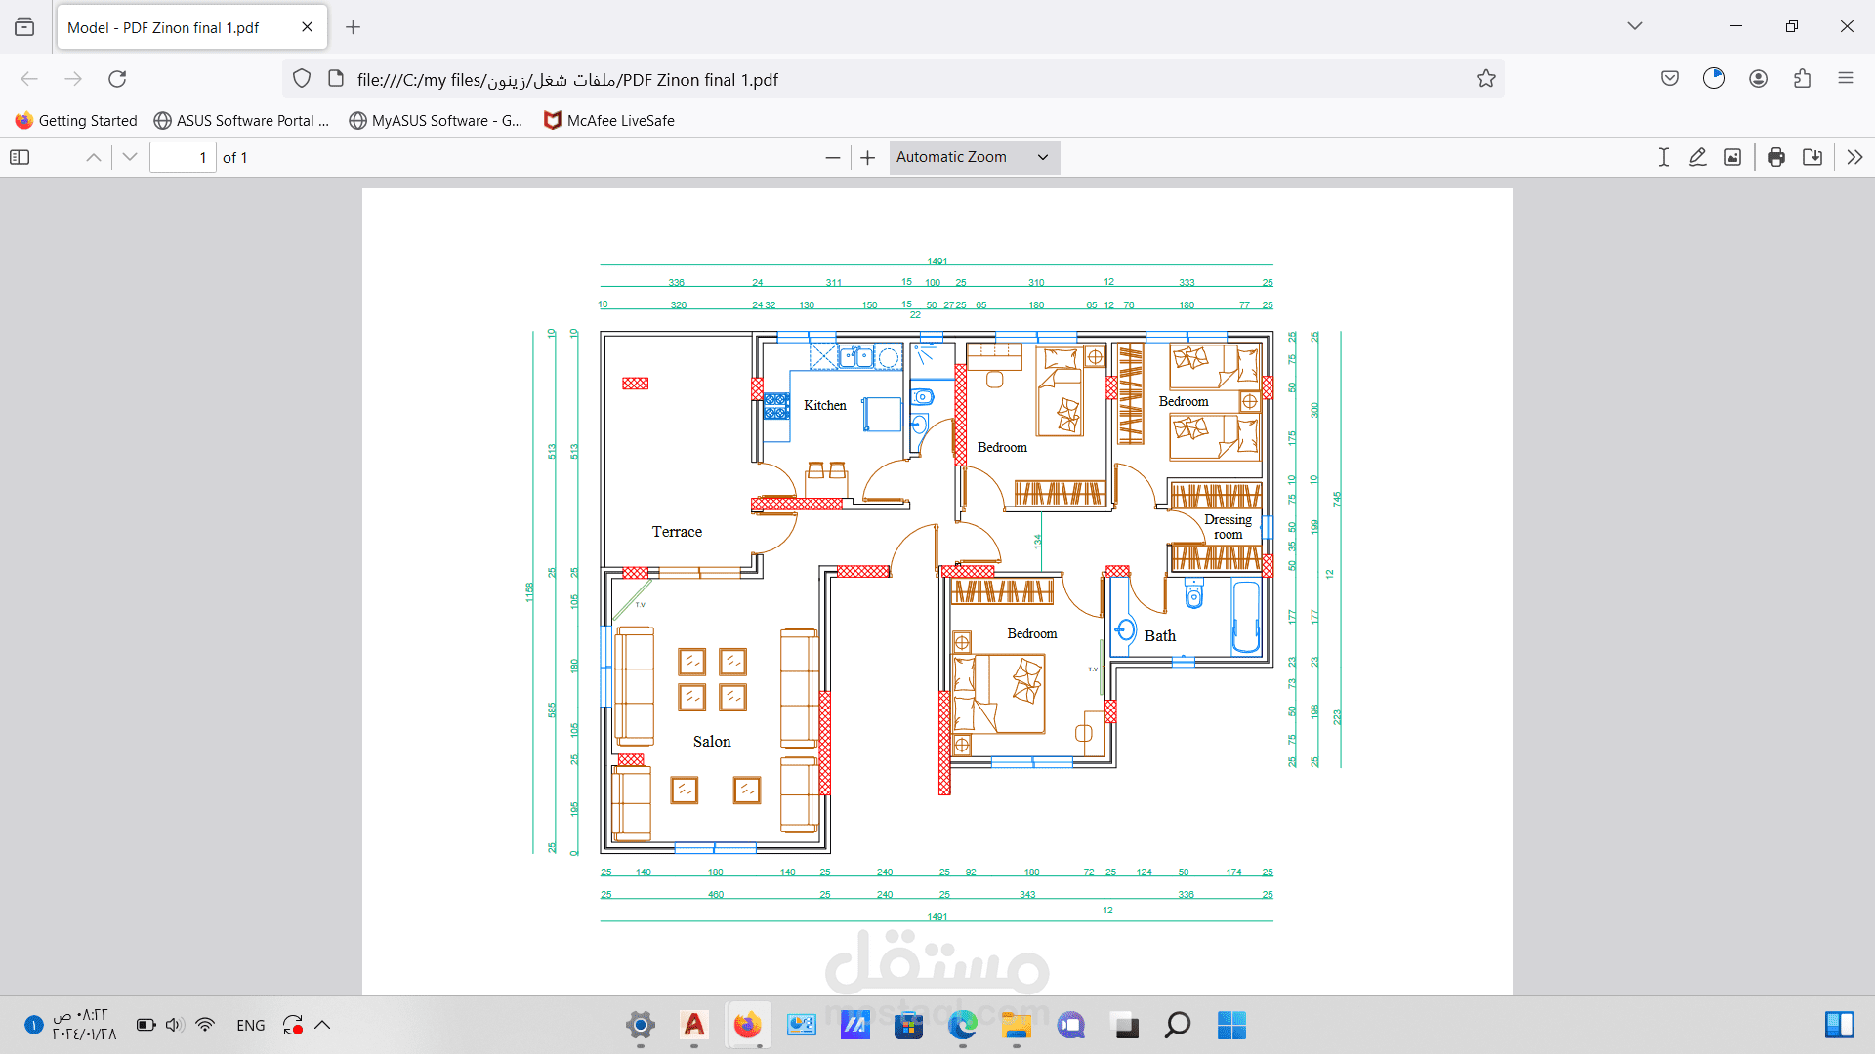Screen dimensions: 1875x1054
Task: Open File Explorer from the taskbar
Action: (1017, 1025)
